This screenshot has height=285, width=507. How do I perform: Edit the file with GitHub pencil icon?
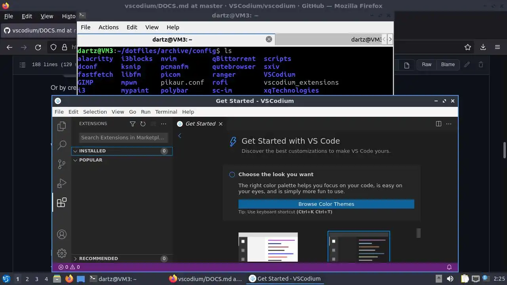click(467, 65)
